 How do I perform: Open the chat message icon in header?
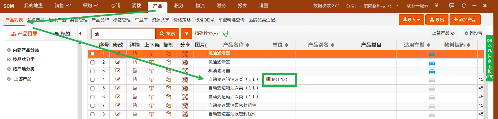(x=452, y=6)
